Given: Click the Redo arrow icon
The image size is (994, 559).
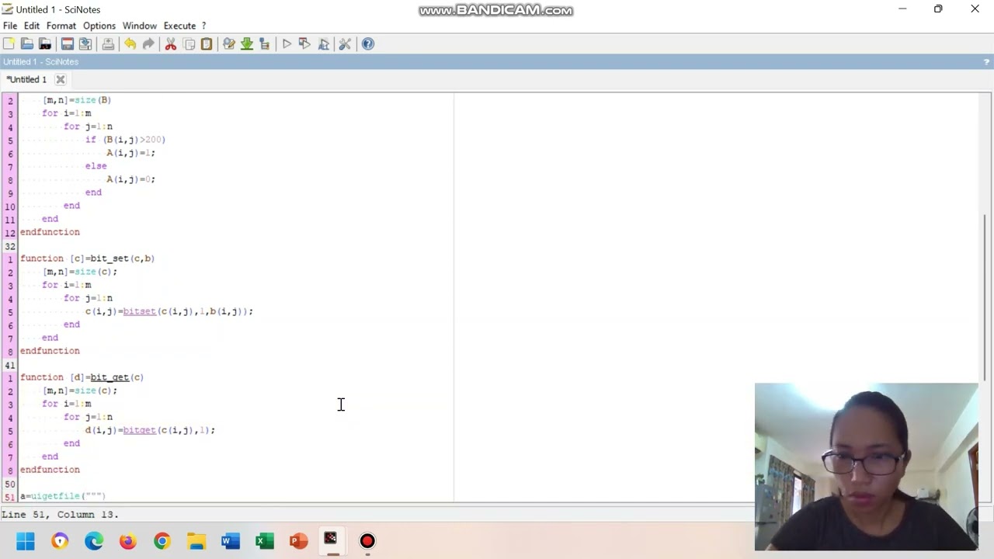Looking at the screenshot, I should [x=148, y=44].
